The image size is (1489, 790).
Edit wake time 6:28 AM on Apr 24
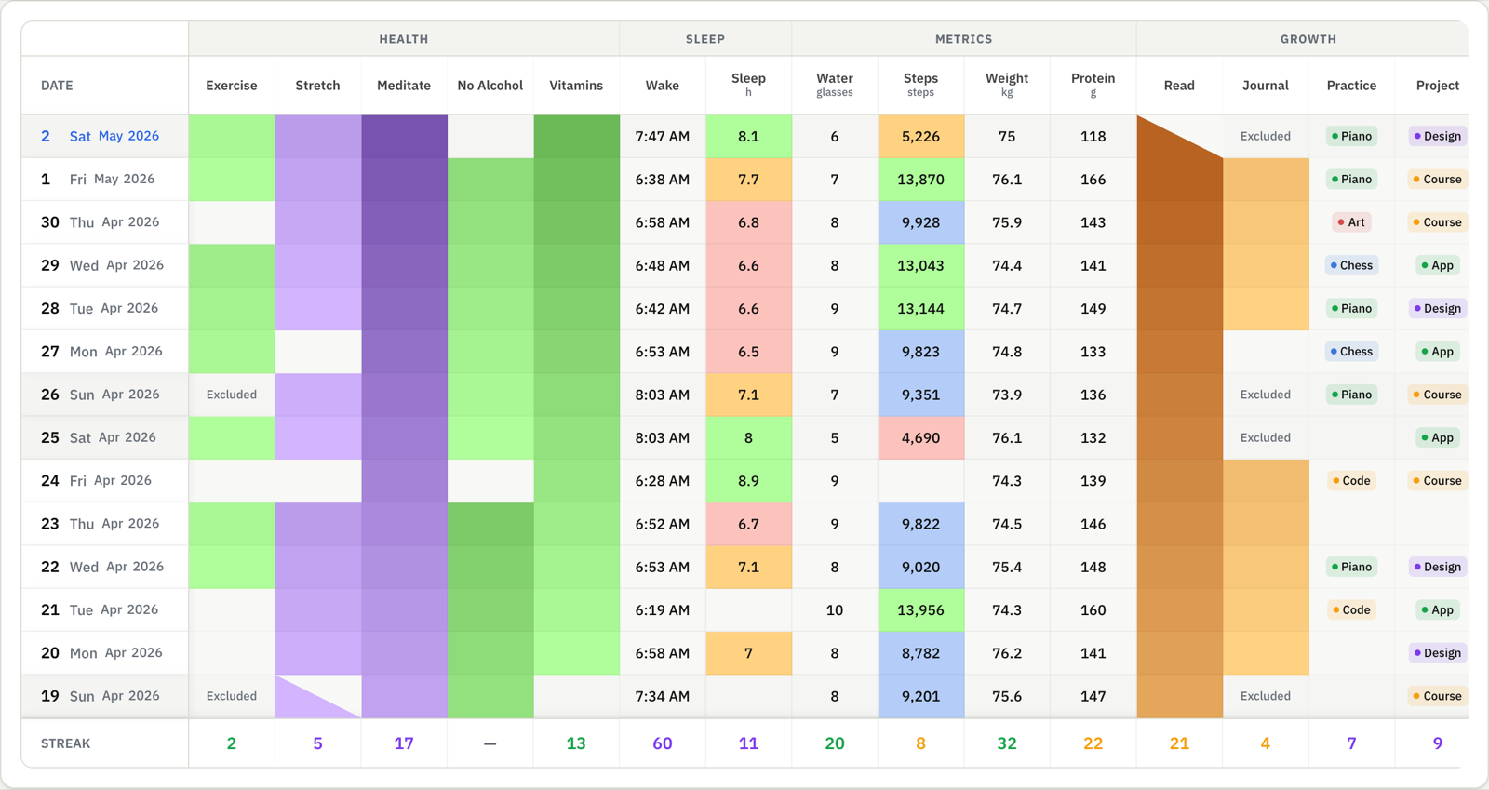(662, 481)
